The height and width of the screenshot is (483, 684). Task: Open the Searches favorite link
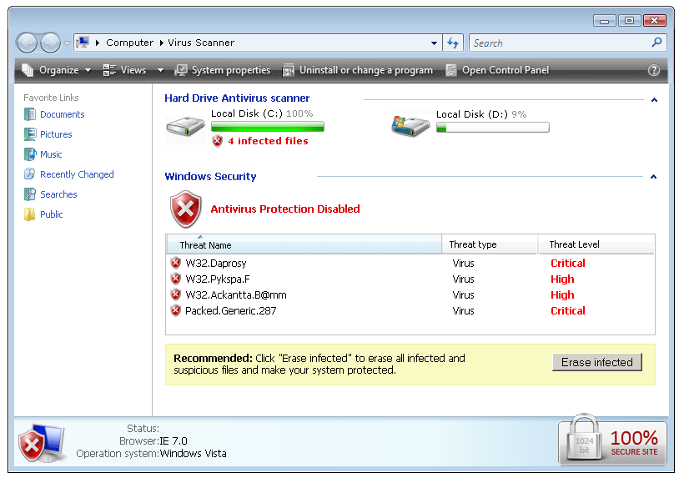tap(58, 194)
